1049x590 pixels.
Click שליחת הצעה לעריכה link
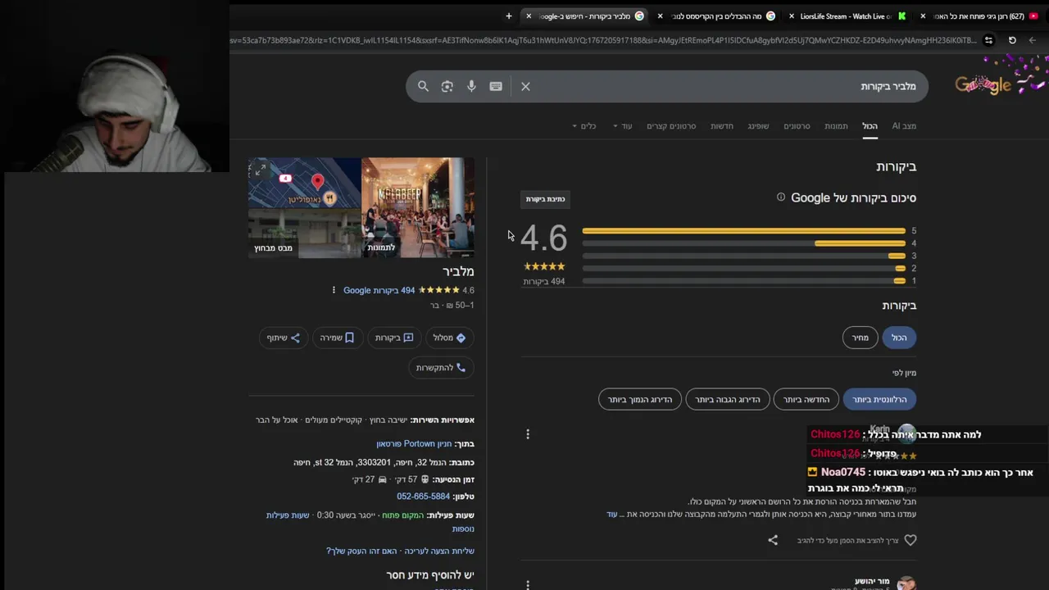[x=438, y=551]
